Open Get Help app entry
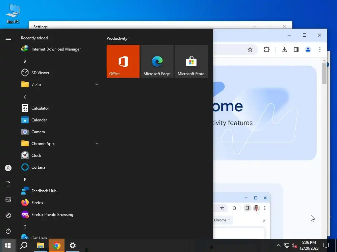The height and width of the screenshot is (252, 337). click(x=60, y=237)
